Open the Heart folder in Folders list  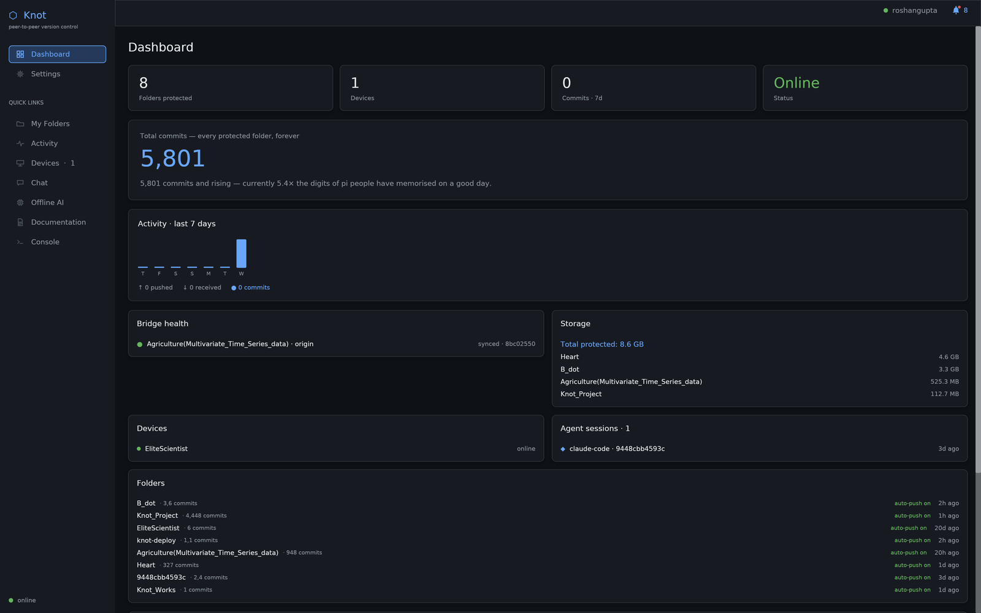point(146,565)
